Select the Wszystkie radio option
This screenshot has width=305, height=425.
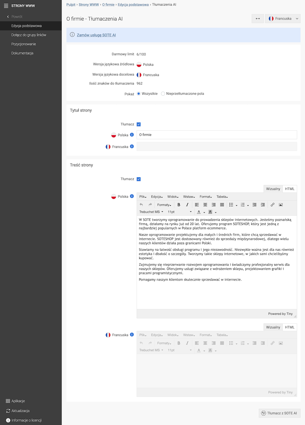click(139, 94)
